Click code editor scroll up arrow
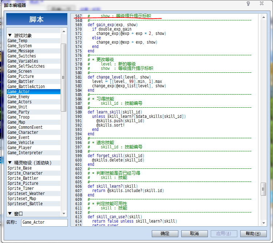The height and width of the screenshot is (243, 273). [x=264, y=17]
